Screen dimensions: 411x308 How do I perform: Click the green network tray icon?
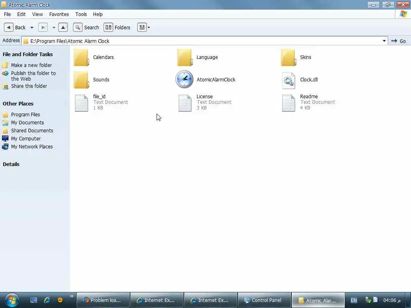[x=368, y=300]
